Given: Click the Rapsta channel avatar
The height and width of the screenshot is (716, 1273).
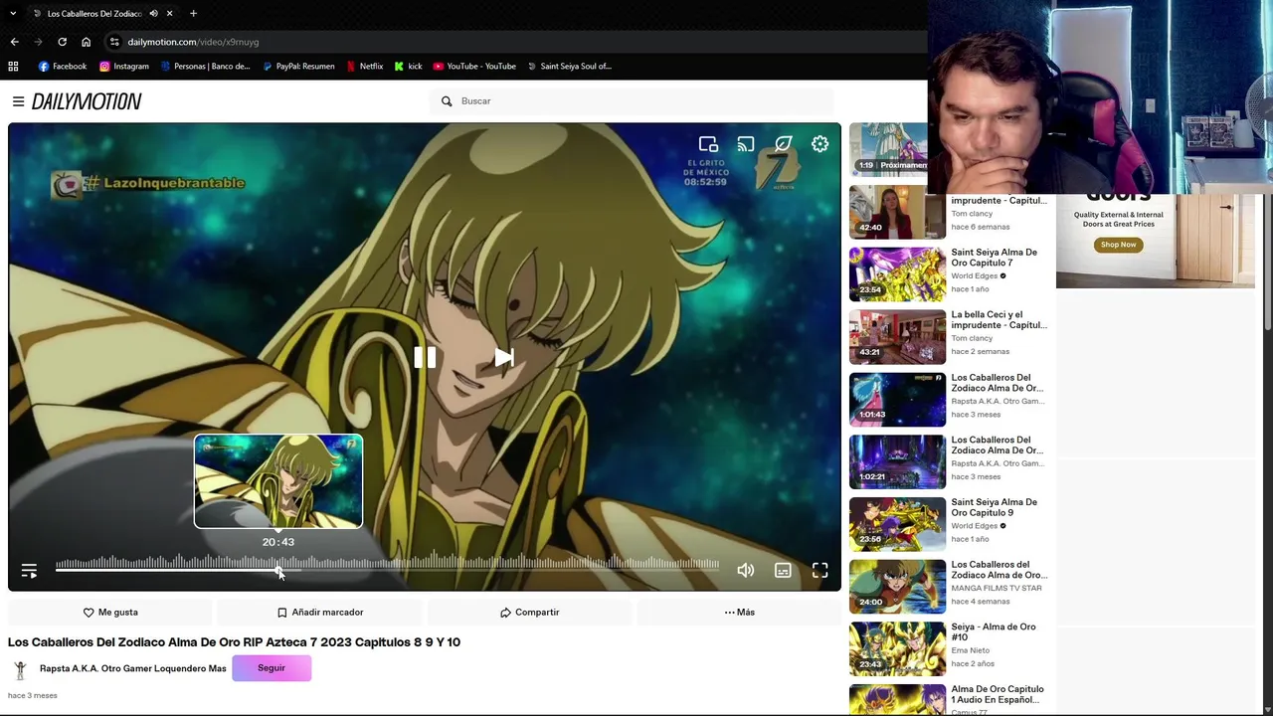Looking at the screenshot, I should click(x=20, y=668).
